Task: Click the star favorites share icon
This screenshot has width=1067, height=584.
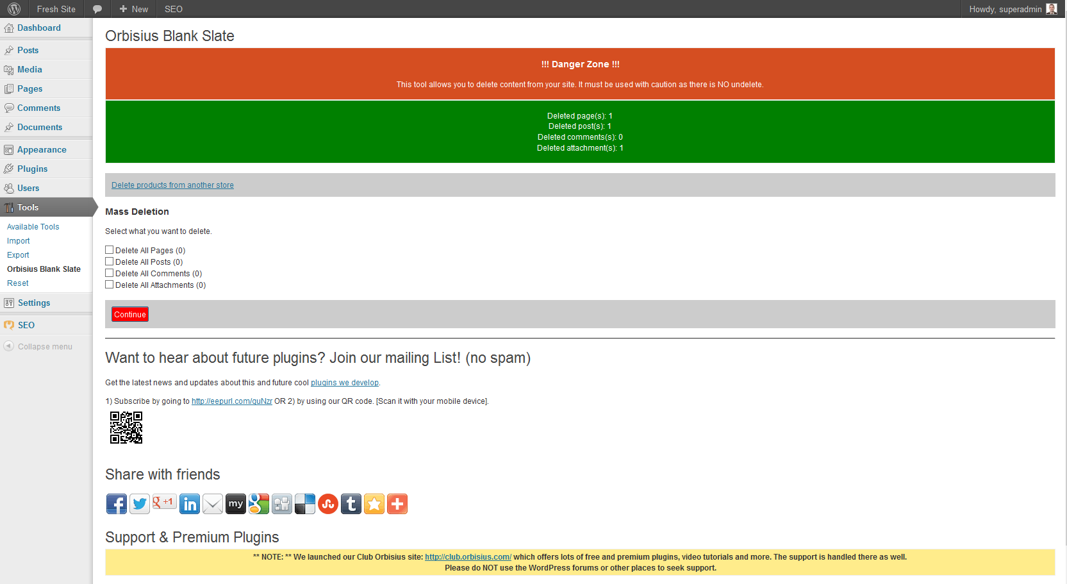Action: pyautogui.click(x=374, y=504)
